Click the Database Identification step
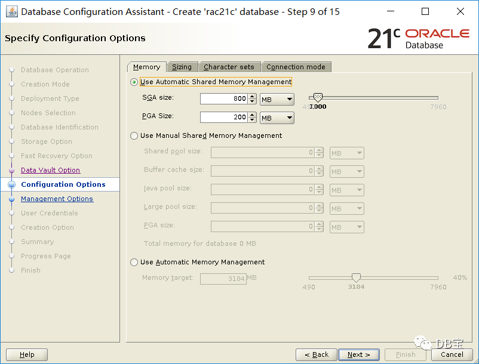 [60, 127]
